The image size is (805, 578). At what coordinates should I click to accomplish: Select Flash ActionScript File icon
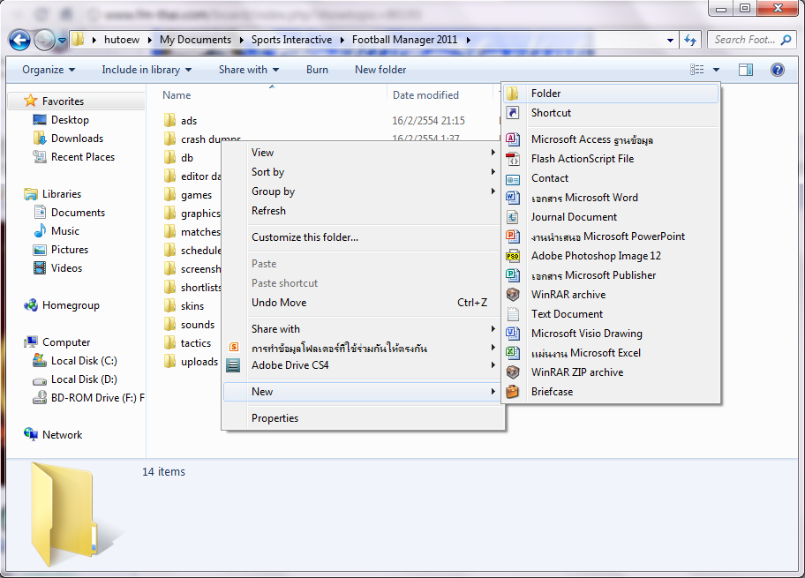tap(512, 159)
